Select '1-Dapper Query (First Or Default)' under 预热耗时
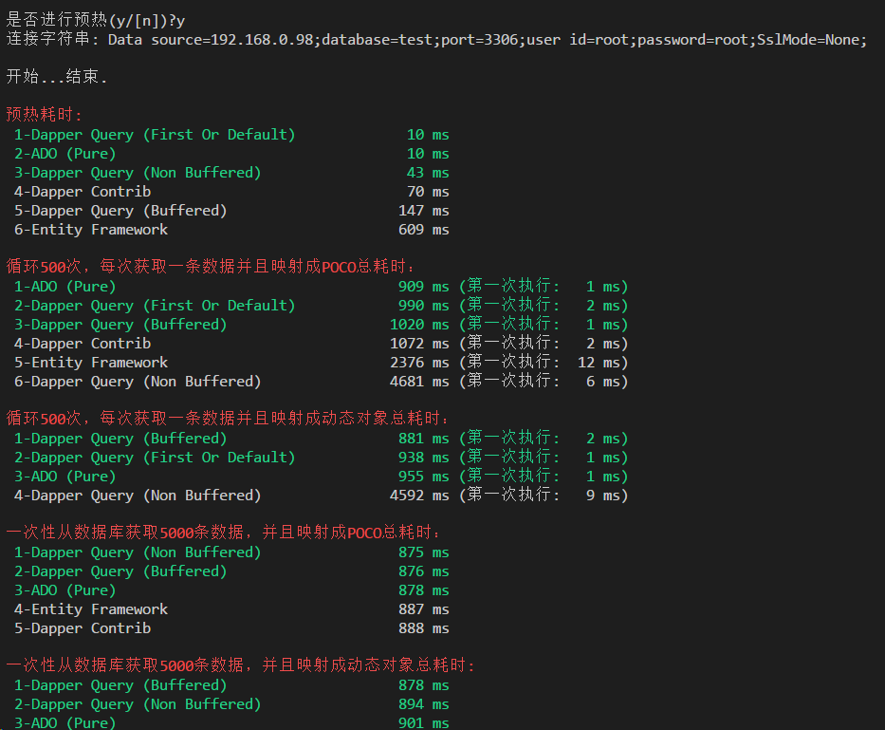Viewport: 885px width, 730px height. click(x=231, y=135)
